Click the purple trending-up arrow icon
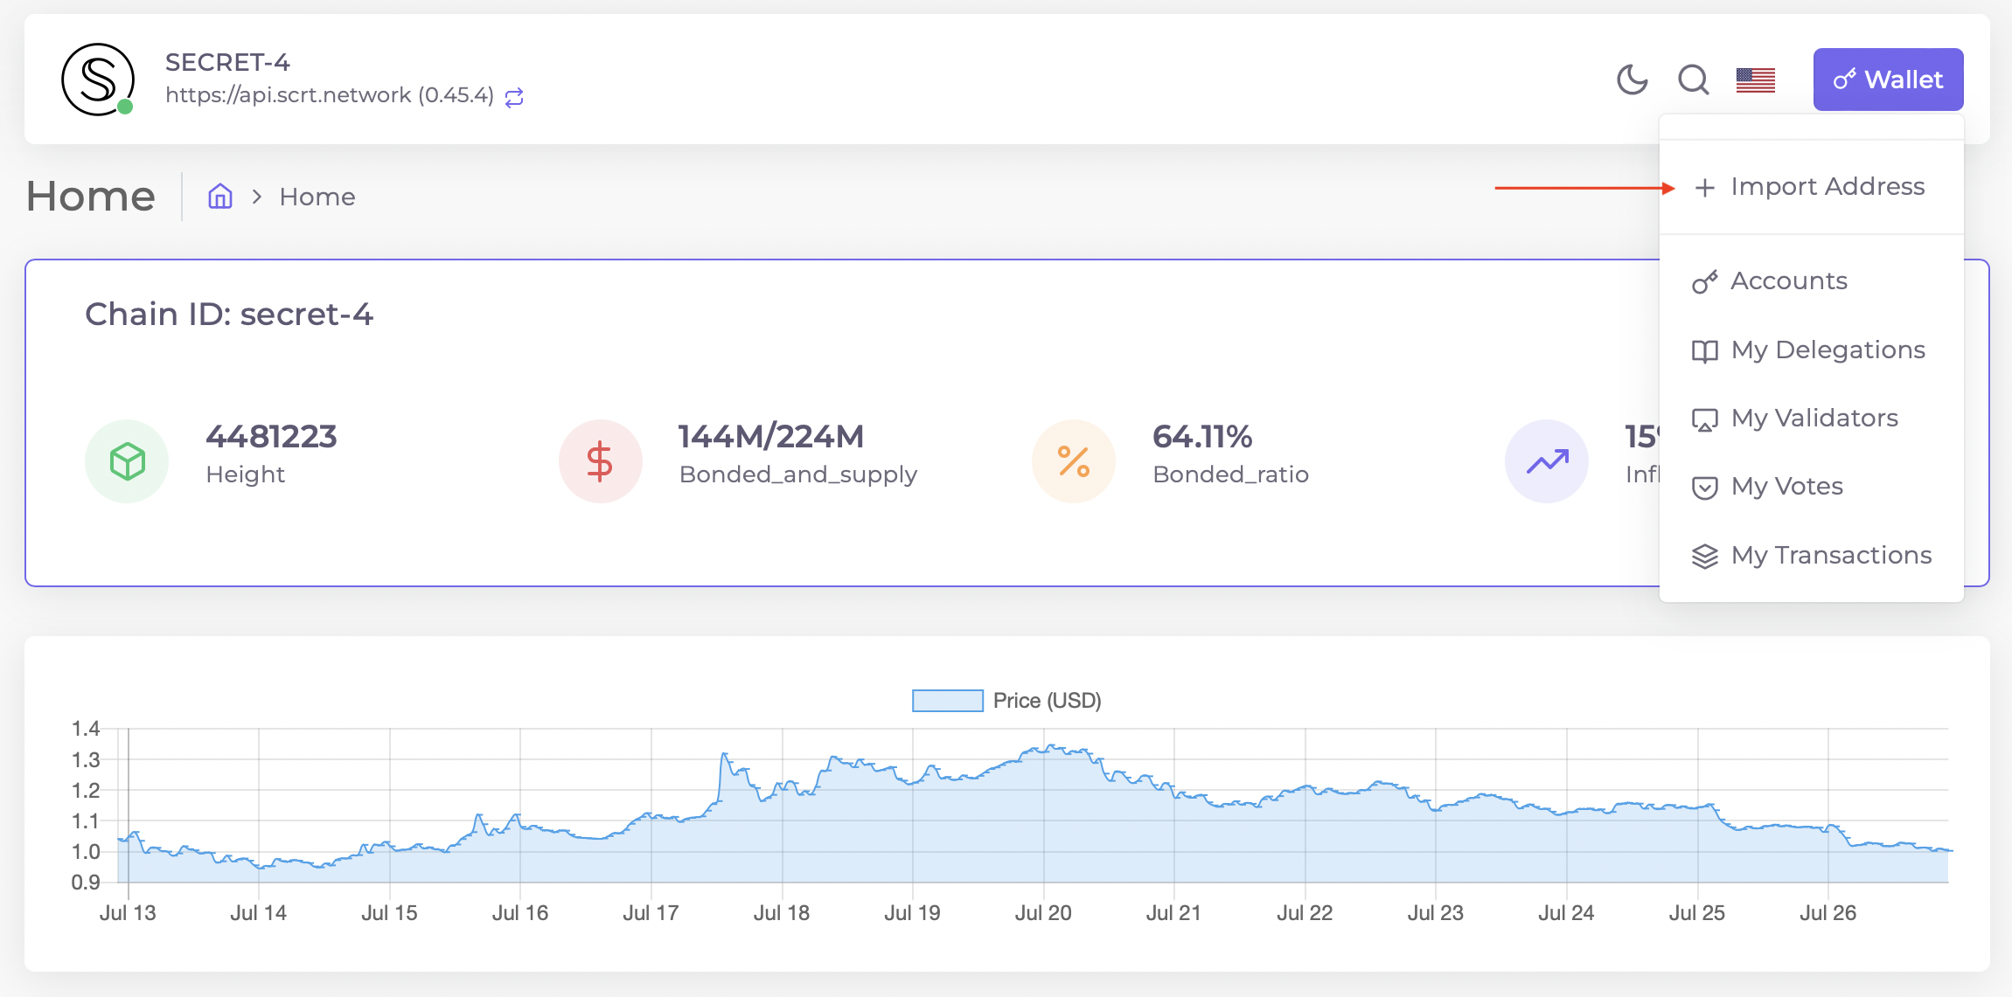 [1546, 461]
